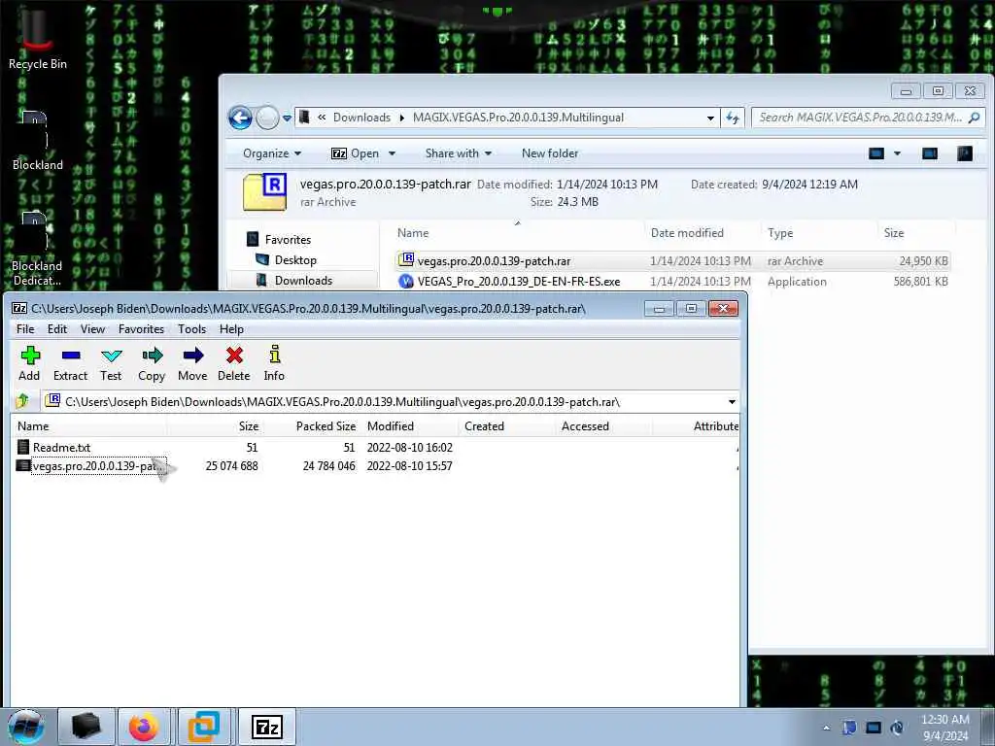Open the Tools menu in 7-Zip
The width and height of the screenshot is (995, 746).
191,328
